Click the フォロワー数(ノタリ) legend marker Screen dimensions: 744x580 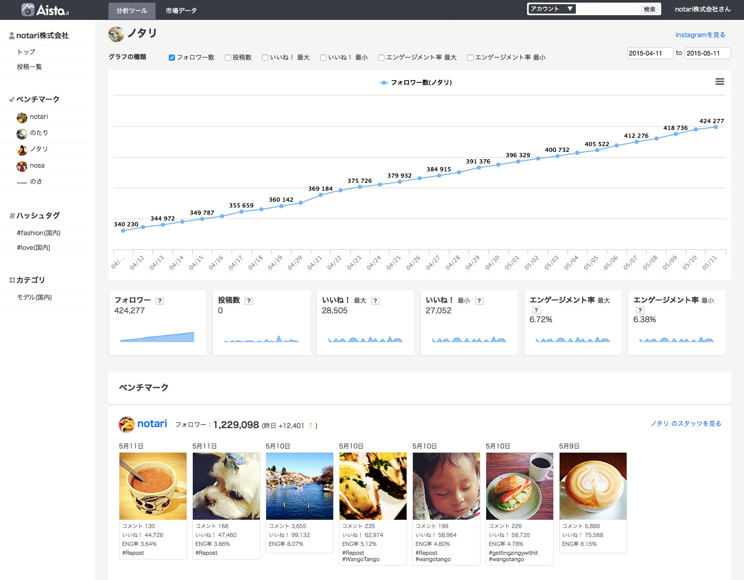tap(384, 83)
